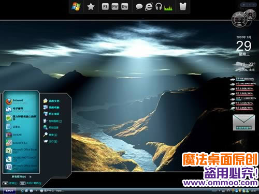Open the Photoshop (PS) dock icon

point(105,7)
